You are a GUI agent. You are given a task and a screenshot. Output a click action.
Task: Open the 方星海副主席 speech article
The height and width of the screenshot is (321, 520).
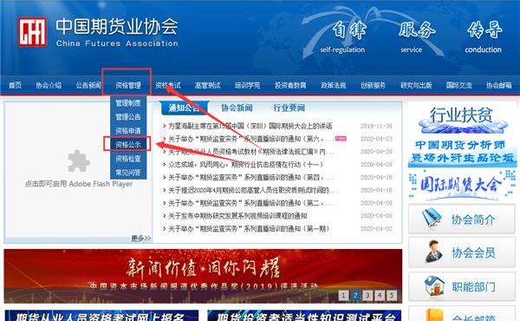tap(250, 126)
